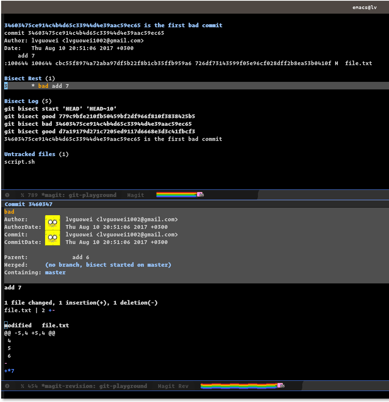Screen dimensions: 389x402
Task: Click the emacs@lv title text
Action: (364, 8)
